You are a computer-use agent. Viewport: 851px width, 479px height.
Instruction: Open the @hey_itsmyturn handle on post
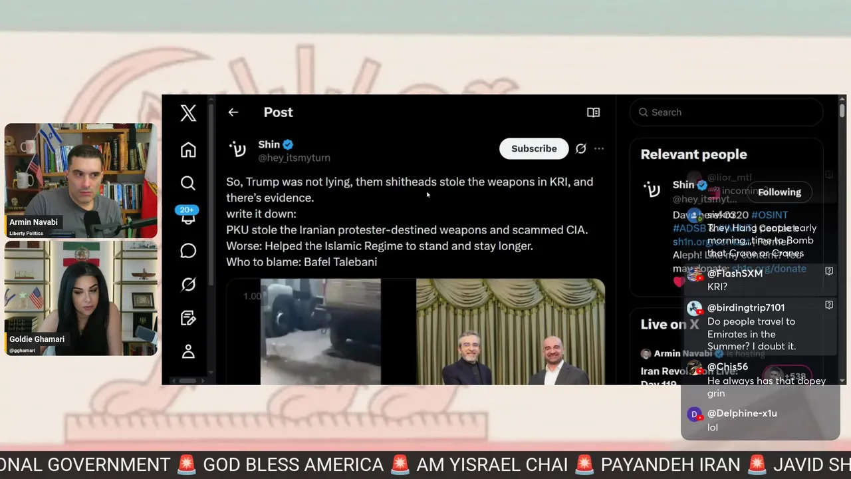click(x=294, y=158)
